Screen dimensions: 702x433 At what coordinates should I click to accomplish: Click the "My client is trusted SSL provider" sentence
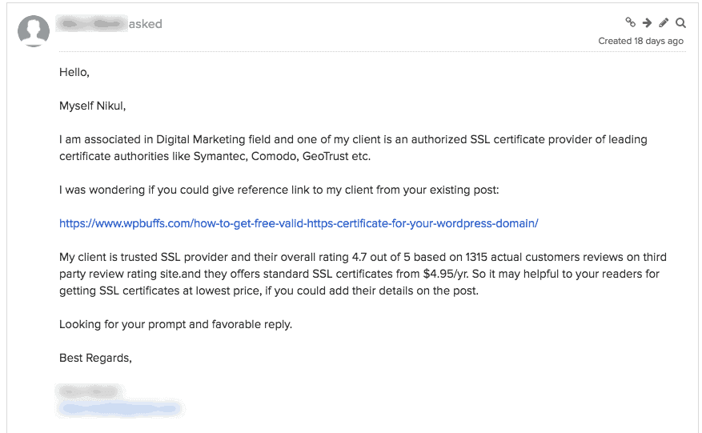point(363,274)
